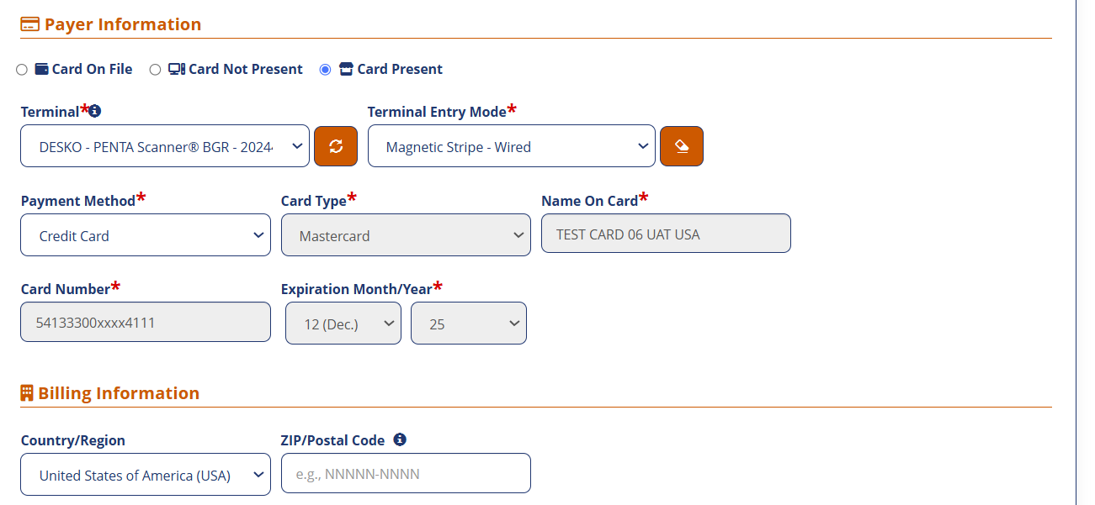1095x505 pixels.
Task: Select the Card Present radio button
Action: coord(325,70)
